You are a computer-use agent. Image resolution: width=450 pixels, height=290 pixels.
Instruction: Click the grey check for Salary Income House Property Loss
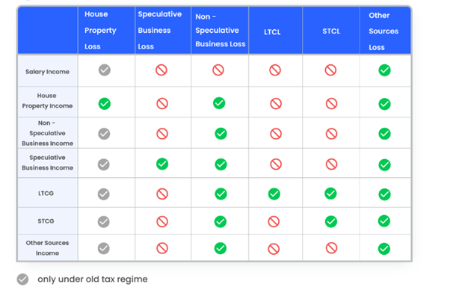pyautogui.click(x=105, y=70)
